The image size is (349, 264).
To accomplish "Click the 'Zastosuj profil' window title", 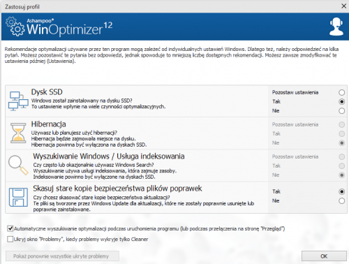I will pyautogui.click(x=22, y=7).
